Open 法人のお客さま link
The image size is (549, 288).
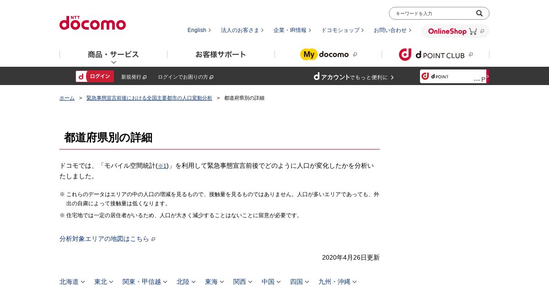click(x=242, y=30)
